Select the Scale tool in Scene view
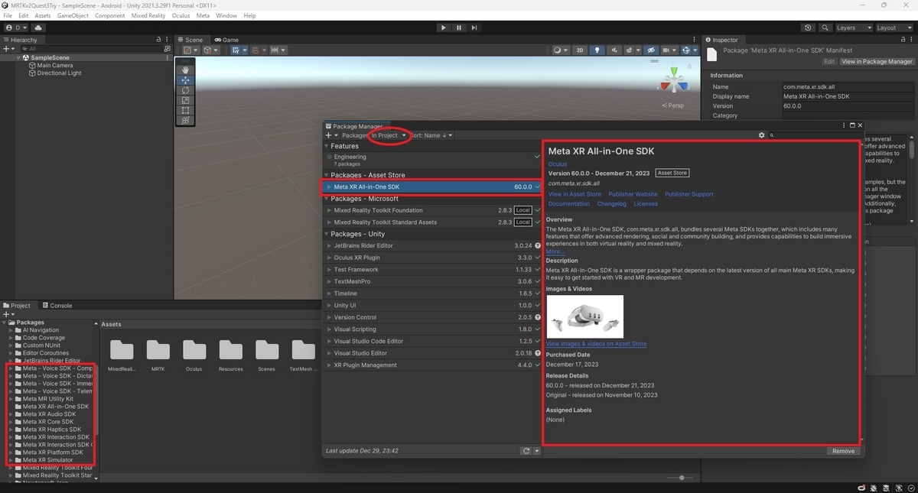 click(x=185, y=100)
